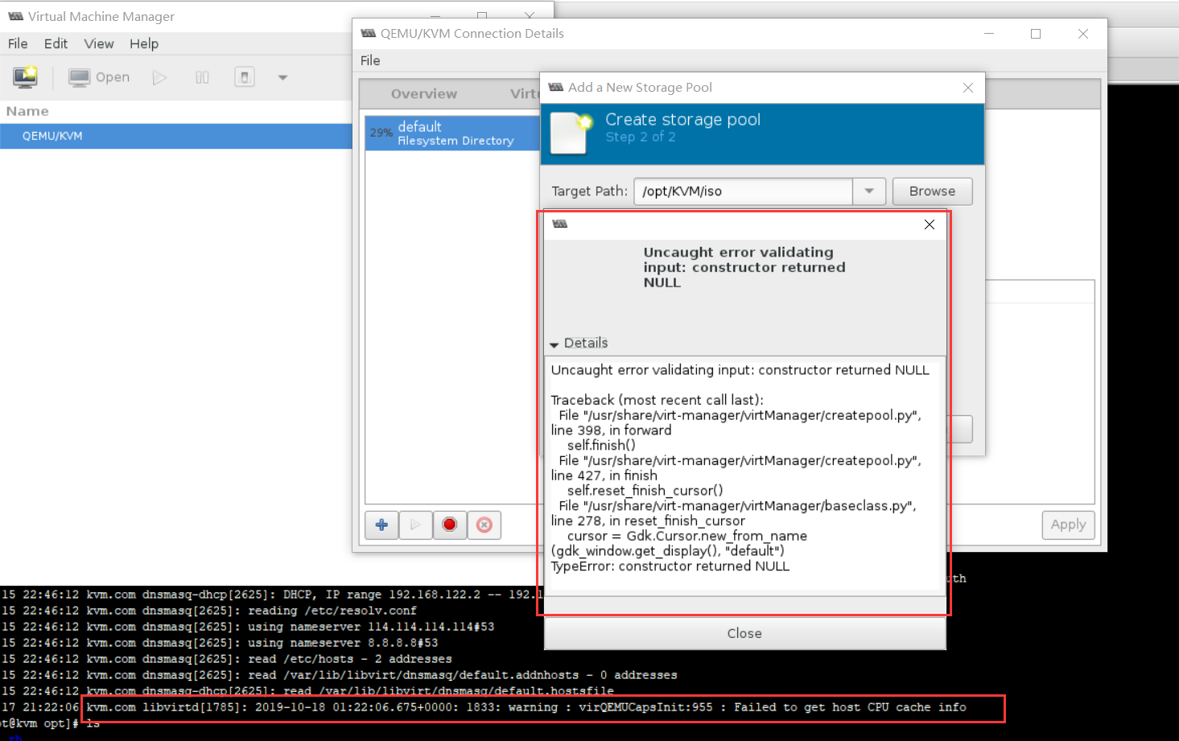Screen dimensions: 1179x741
Task: Open File menu in Virtual Machine Manager
Action: pyautogui.click(x=18, y=43)
